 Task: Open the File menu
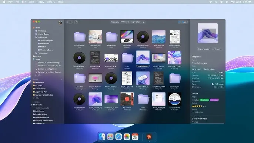tap(17, 2)
